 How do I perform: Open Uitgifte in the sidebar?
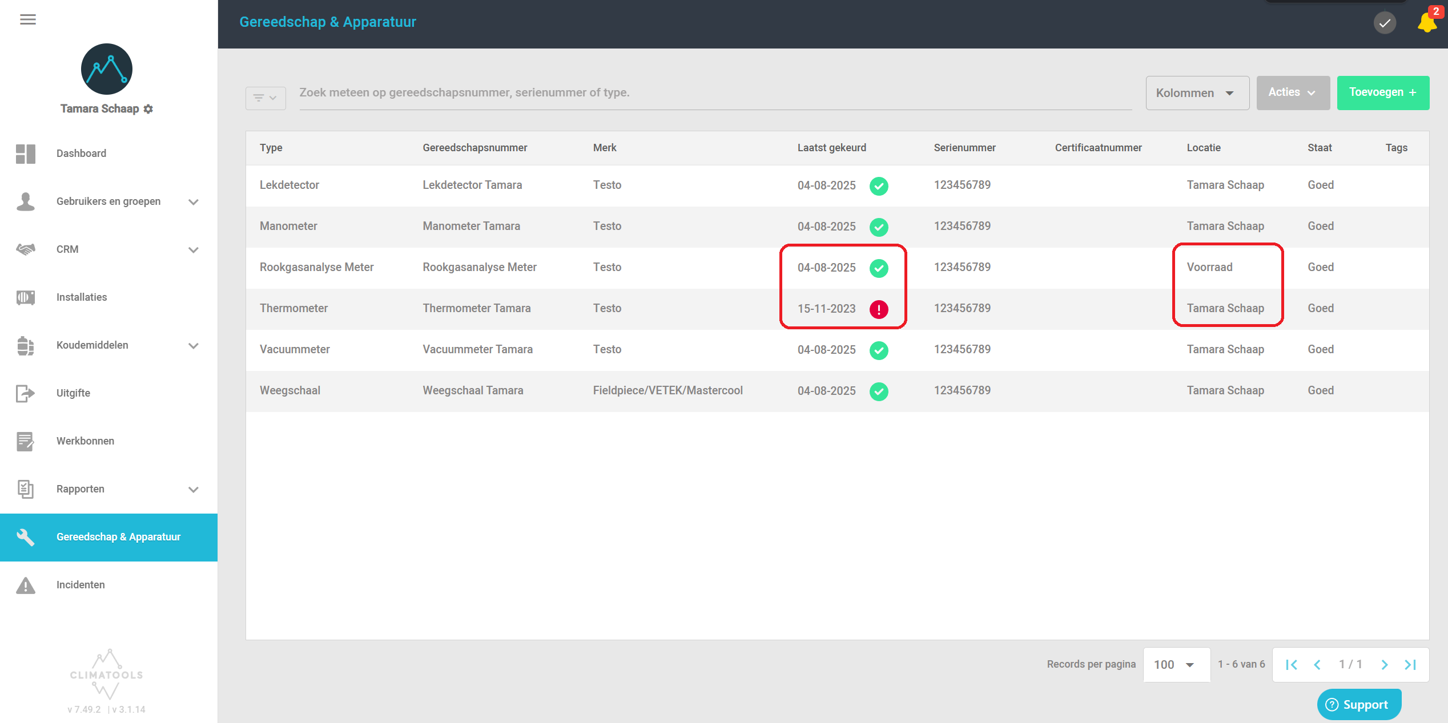(x=73, y=393)
